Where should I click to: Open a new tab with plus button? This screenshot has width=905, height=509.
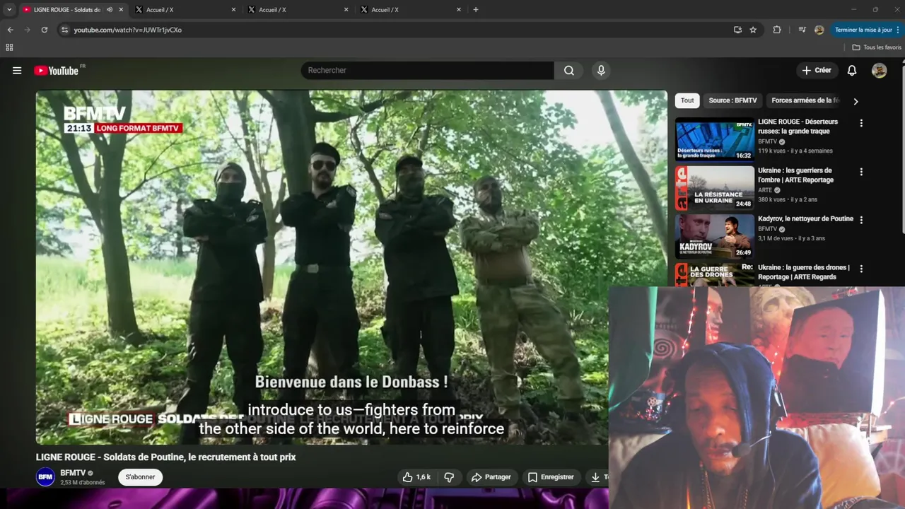coord(476,10)
